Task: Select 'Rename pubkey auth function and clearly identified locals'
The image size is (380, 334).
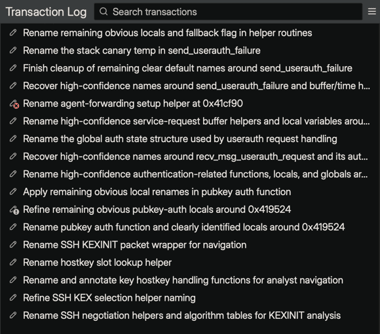Action: click(190, 227)
